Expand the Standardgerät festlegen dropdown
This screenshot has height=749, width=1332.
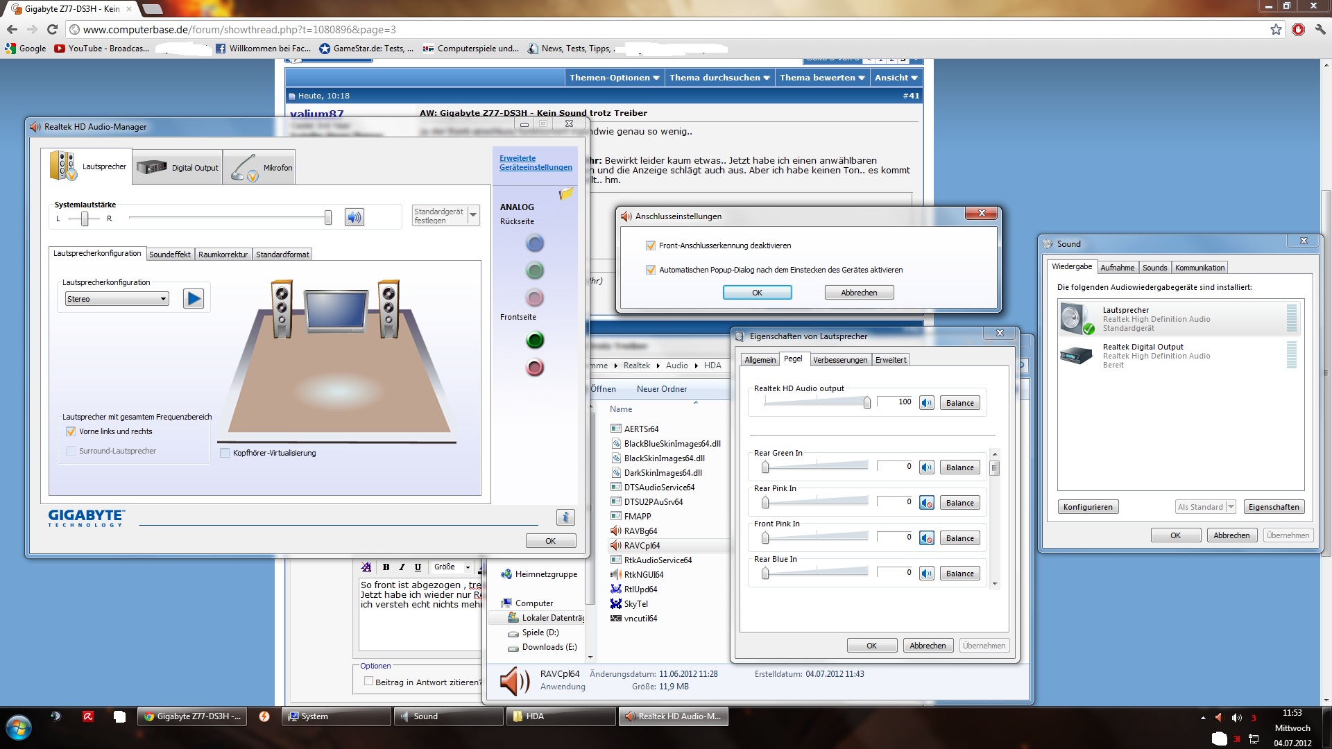473,215
